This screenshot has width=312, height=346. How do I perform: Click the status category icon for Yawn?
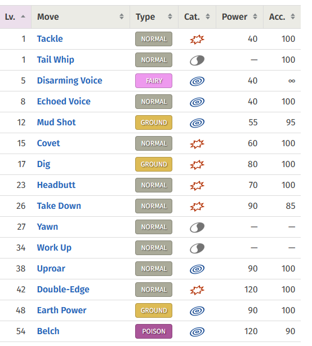click(197, 227)
